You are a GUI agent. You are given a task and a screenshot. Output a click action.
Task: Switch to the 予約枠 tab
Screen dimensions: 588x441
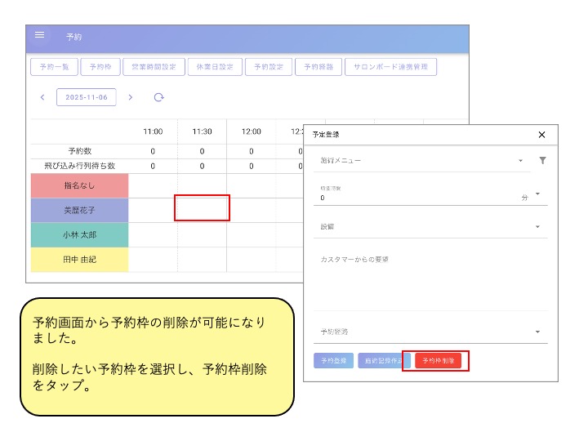click(100, 67)
